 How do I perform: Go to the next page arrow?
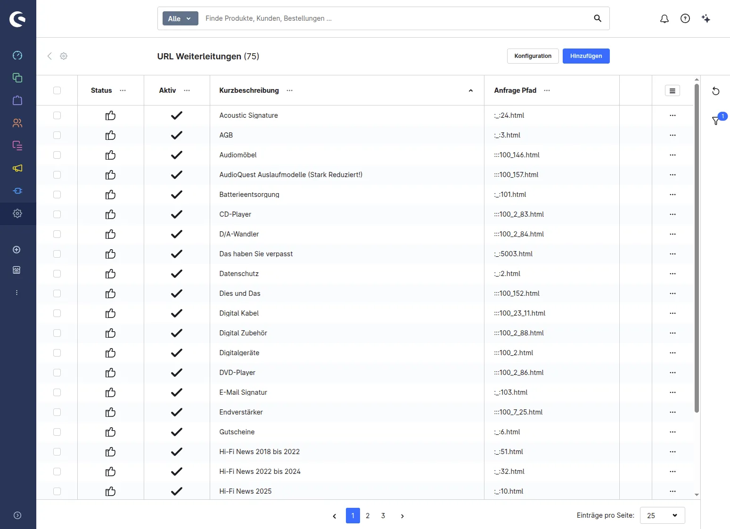pyautogui.click(x=402, y=516)
